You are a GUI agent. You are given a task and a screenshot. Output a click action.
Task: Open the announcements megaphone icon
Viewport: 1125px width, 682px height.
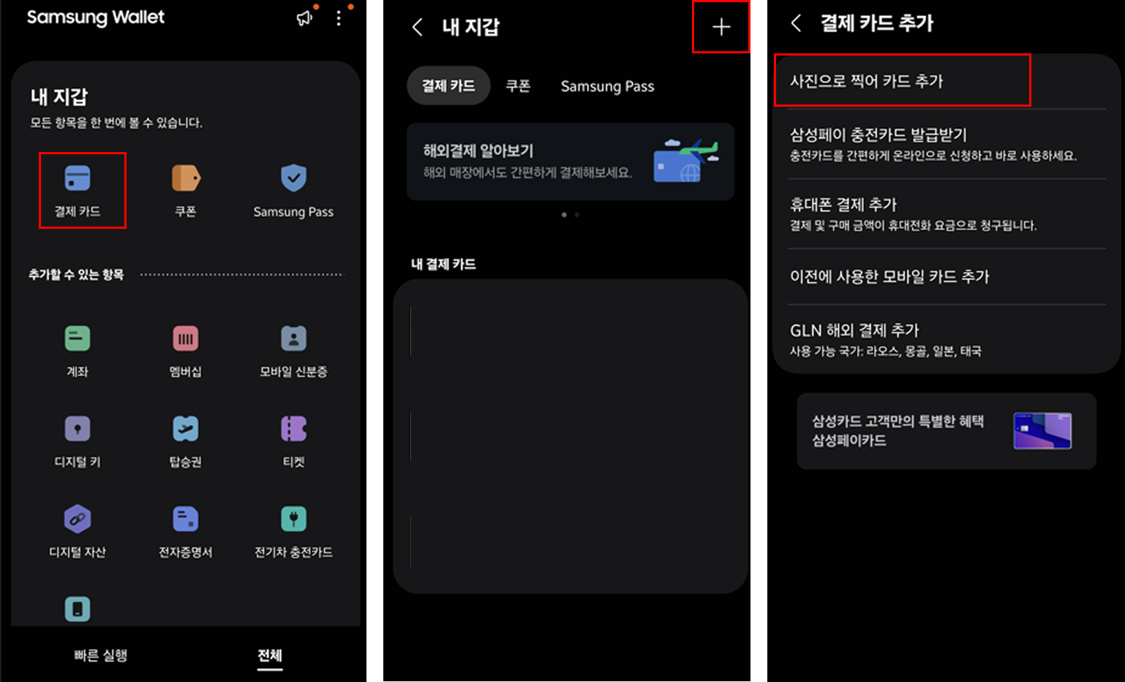click(304, 18)
